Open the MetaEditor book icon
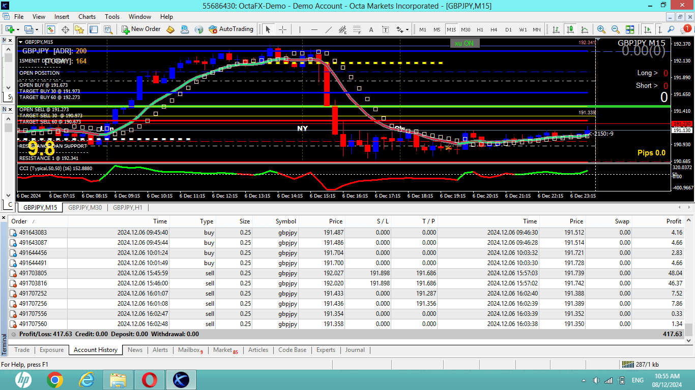The height and width of the screenshot is (390, 695). (x=171, y=29)
